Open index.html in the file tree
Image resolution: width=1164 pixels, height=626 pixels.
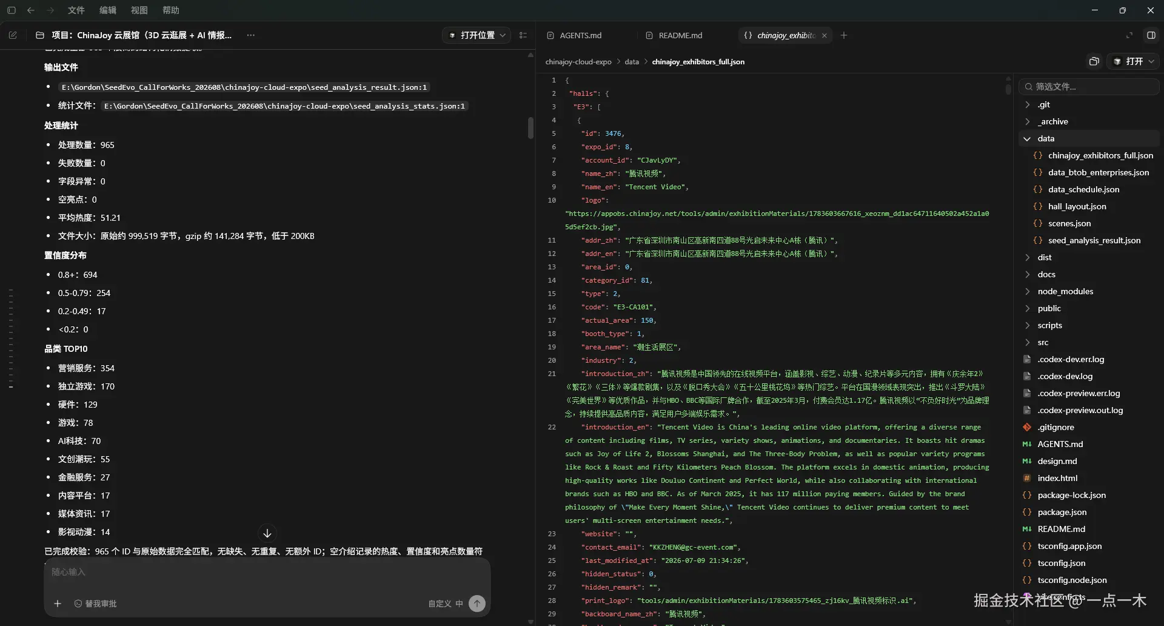(1057, 478)
